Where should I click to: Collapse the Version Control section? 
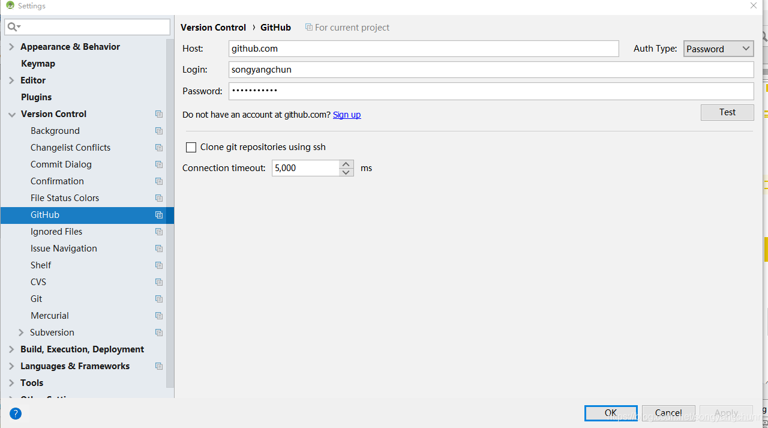click(11, 114)
